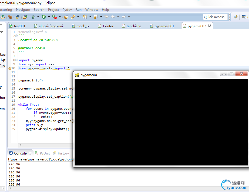Open the Run button dropdown arrow

(x=49, y=17)
